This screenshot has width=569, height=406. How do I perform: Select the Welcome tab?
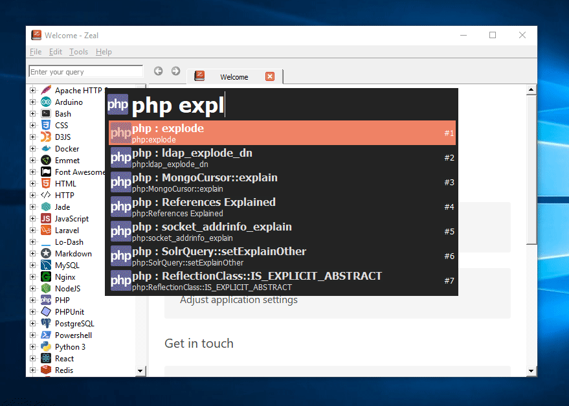(x=234, y=76)
